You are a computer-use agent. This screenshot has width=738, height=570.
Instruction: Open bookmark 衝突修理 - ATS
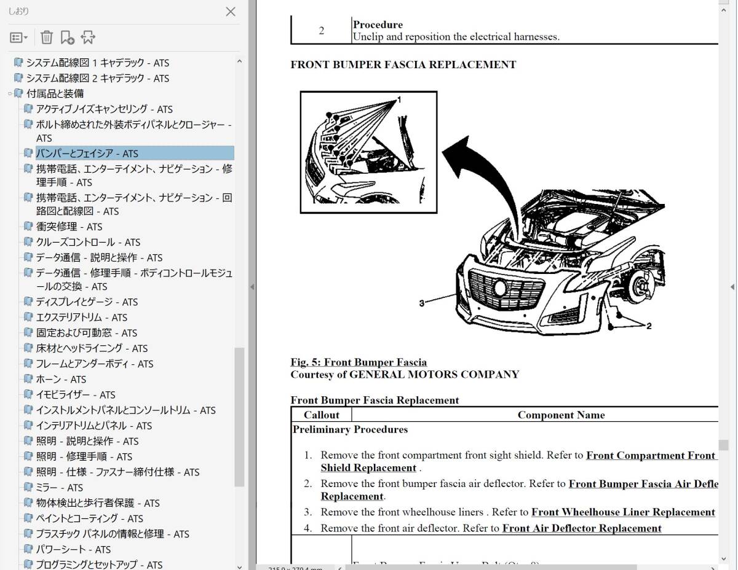[69, 227]
